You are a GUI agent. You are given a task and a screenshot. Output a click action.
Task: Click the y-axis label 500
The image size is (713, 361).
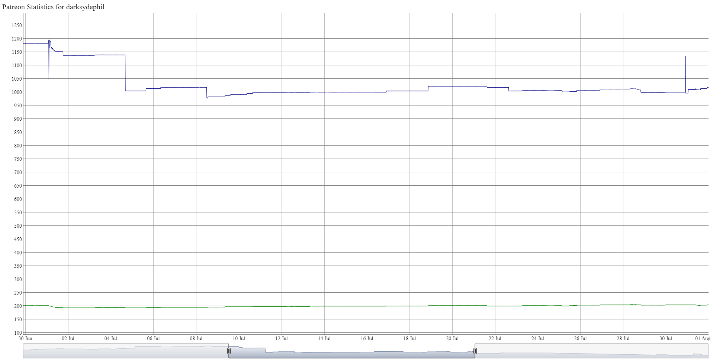[18, 226]
